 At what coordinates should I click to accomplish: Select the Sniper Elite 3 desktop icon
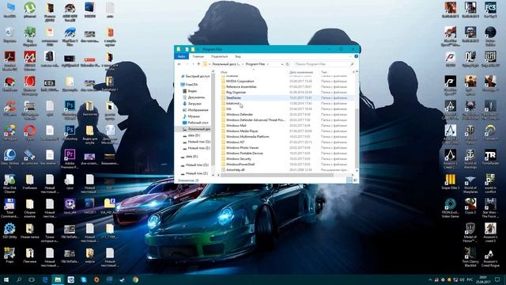pyautogui.click(x=450, y=181)
